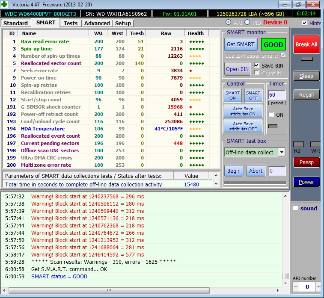
Task: Select the PIO radio button
Action: (x=247, y=22)
